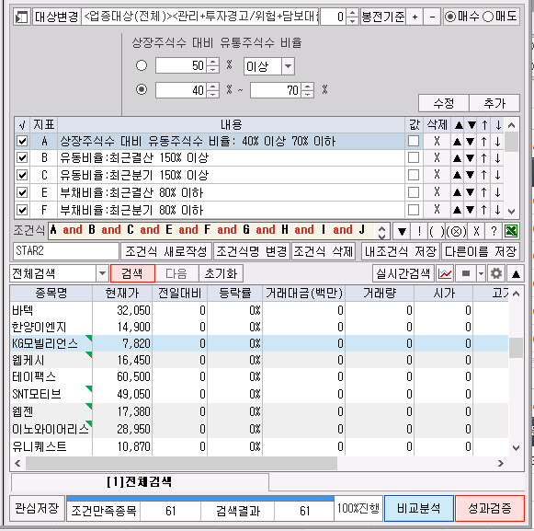Open the 전체검색 dropdown
The width and height of the screenshot is (534, 531).
pyautogui.click(x=102, y=273)
